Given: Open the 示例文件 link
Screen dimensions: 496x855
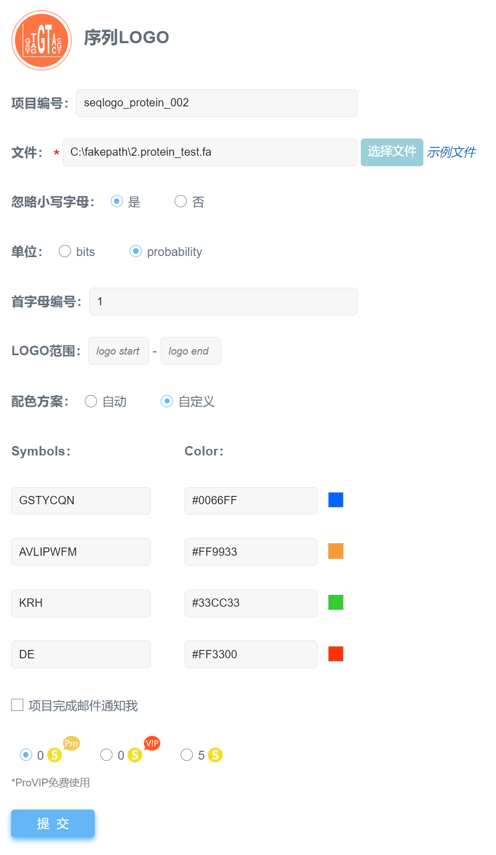Looking at the screenshot, I should 451,152.
